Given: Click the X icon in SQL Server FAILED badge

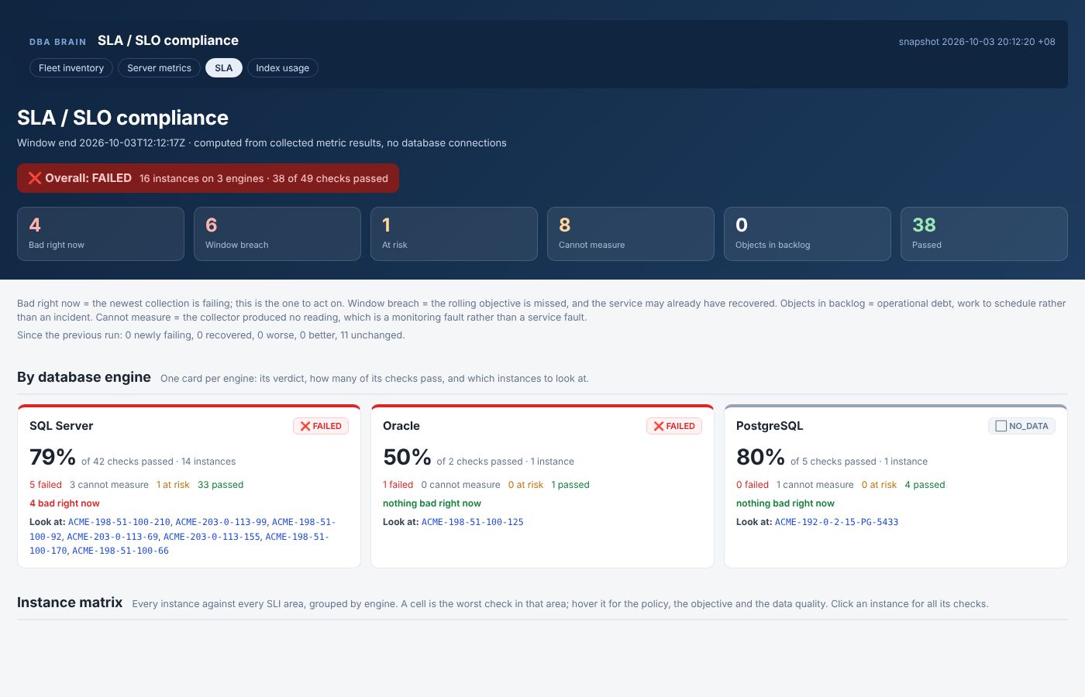Looking at the screenshot, I should click(x=305, y=426).
